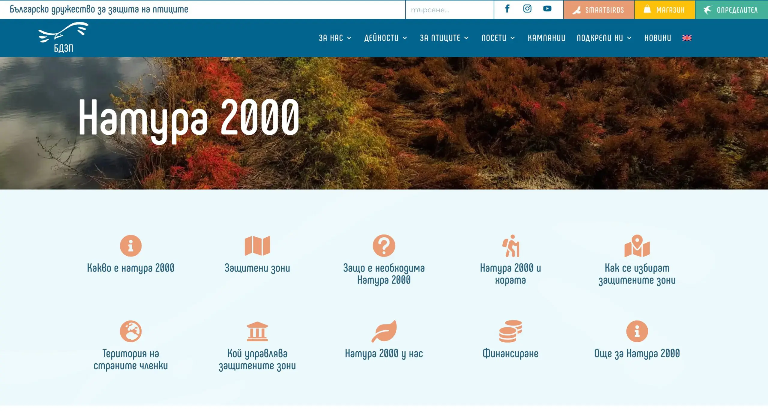The height and width of the screenshot is (411, 768).
Task: Click the map icon above Защитени зони
Action: [x=257, y=246]
